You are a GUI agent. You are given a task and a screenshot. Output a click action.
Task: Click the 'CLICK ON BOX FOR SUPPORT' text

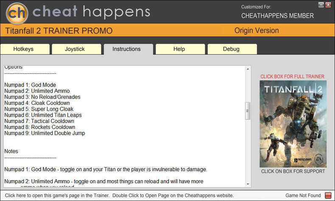pos(293,171)
